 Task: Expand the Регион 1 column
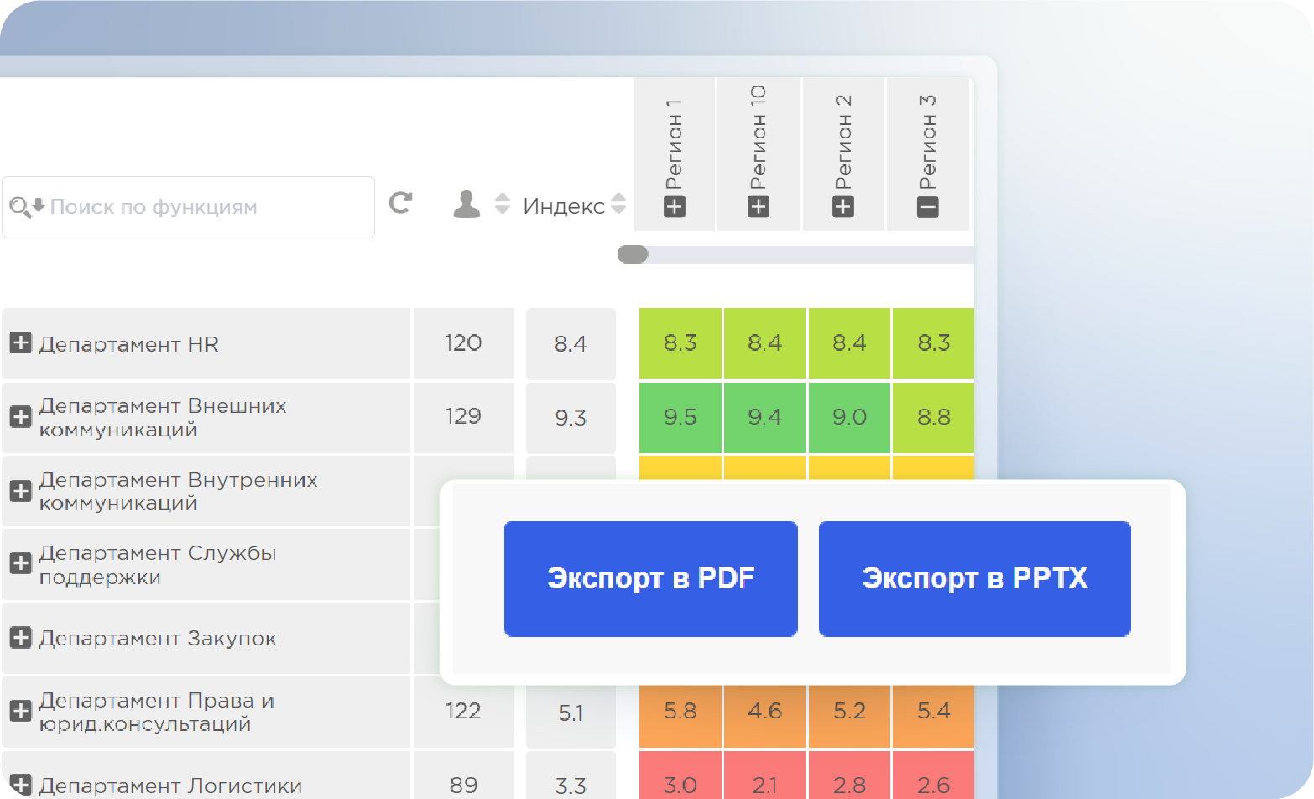pos(675,206)
